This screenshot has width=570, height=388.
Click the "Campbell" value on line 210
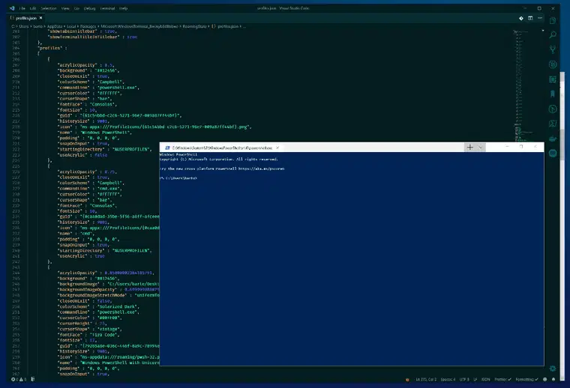coord(109,82)
